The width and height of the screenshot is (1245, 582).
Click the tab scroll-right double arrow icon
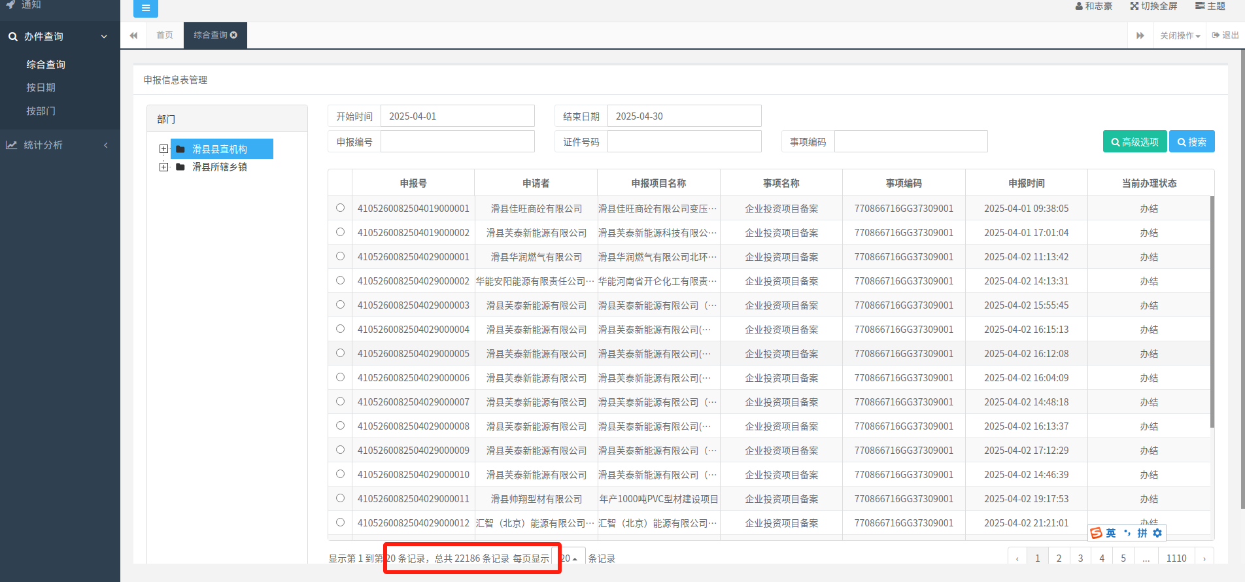[x=1140, y=35]
